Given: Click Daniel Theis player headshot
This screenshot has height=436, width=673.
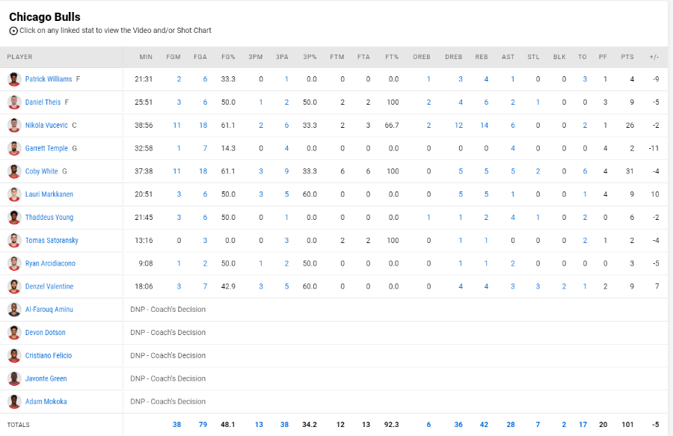Looking at the screenshot, I should pyautogui.click(x=14, y=102).
